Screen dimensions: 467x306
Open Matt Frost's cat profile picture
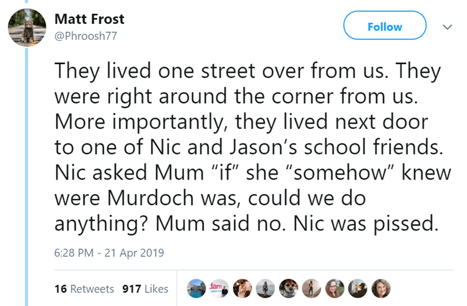coord(27,28)
